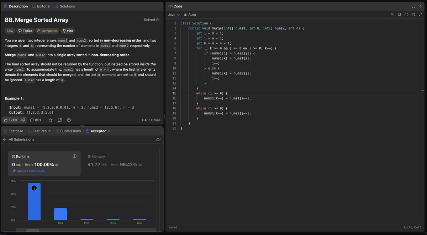Click the 4ms bar in runtime chart
The image size is (427, 235).
click(x=139, y=219)
